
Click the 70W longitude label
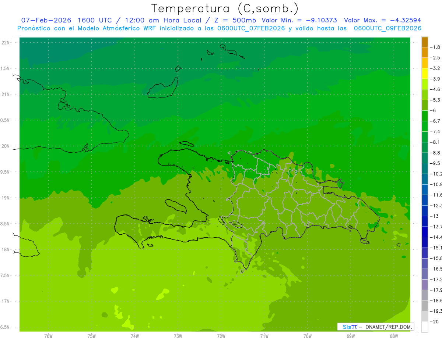click(x=308, y=336)
